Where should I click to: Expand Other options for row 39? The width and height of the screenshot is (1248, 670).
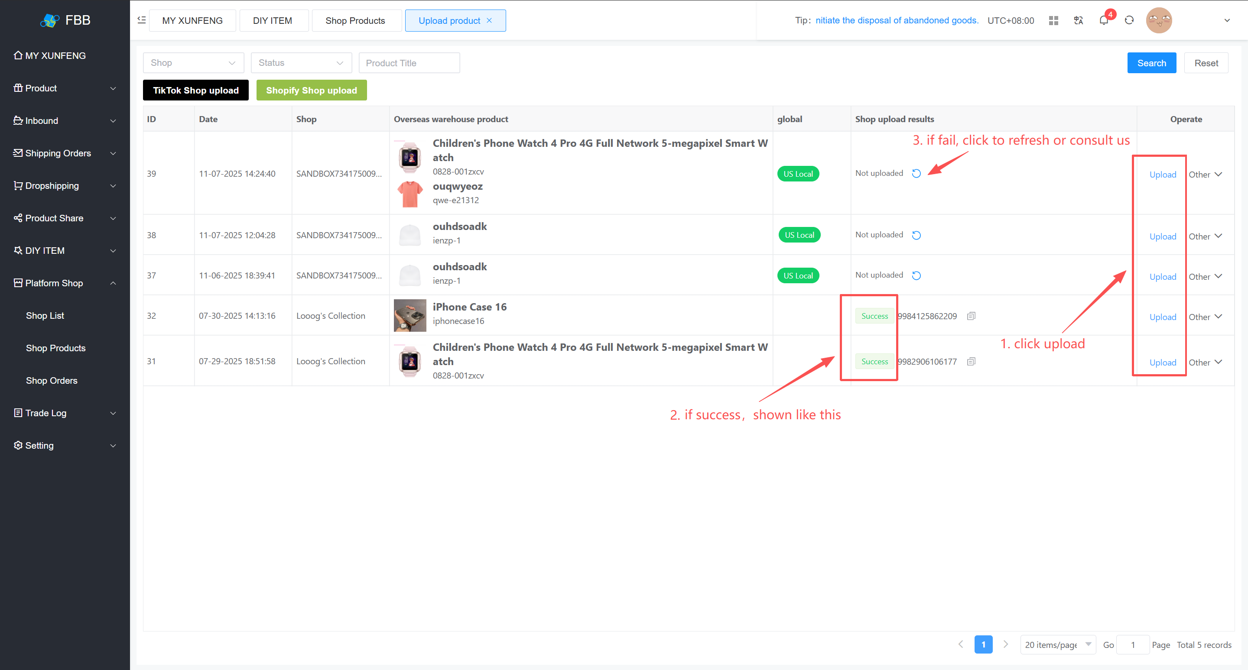tap(1206, 174)
